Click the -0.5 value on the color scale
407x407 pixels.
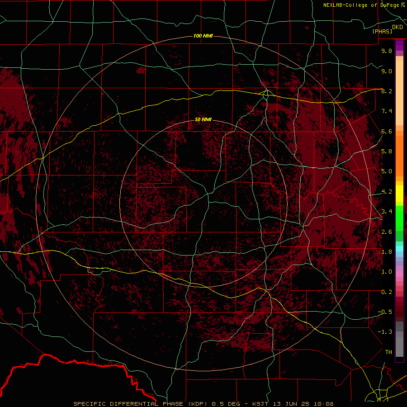pyautogui.click(x=385, y=312)
